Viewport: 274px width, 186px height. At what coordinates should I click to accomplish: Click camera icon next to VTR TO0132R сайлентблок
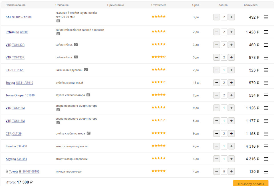[76, 44]
